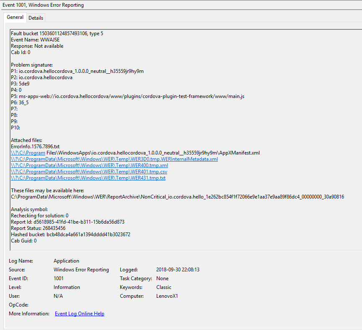This screenshot has width=362, height=330.
Task: Click the Event 1001 header title
Action: click(x=43, y=5)
